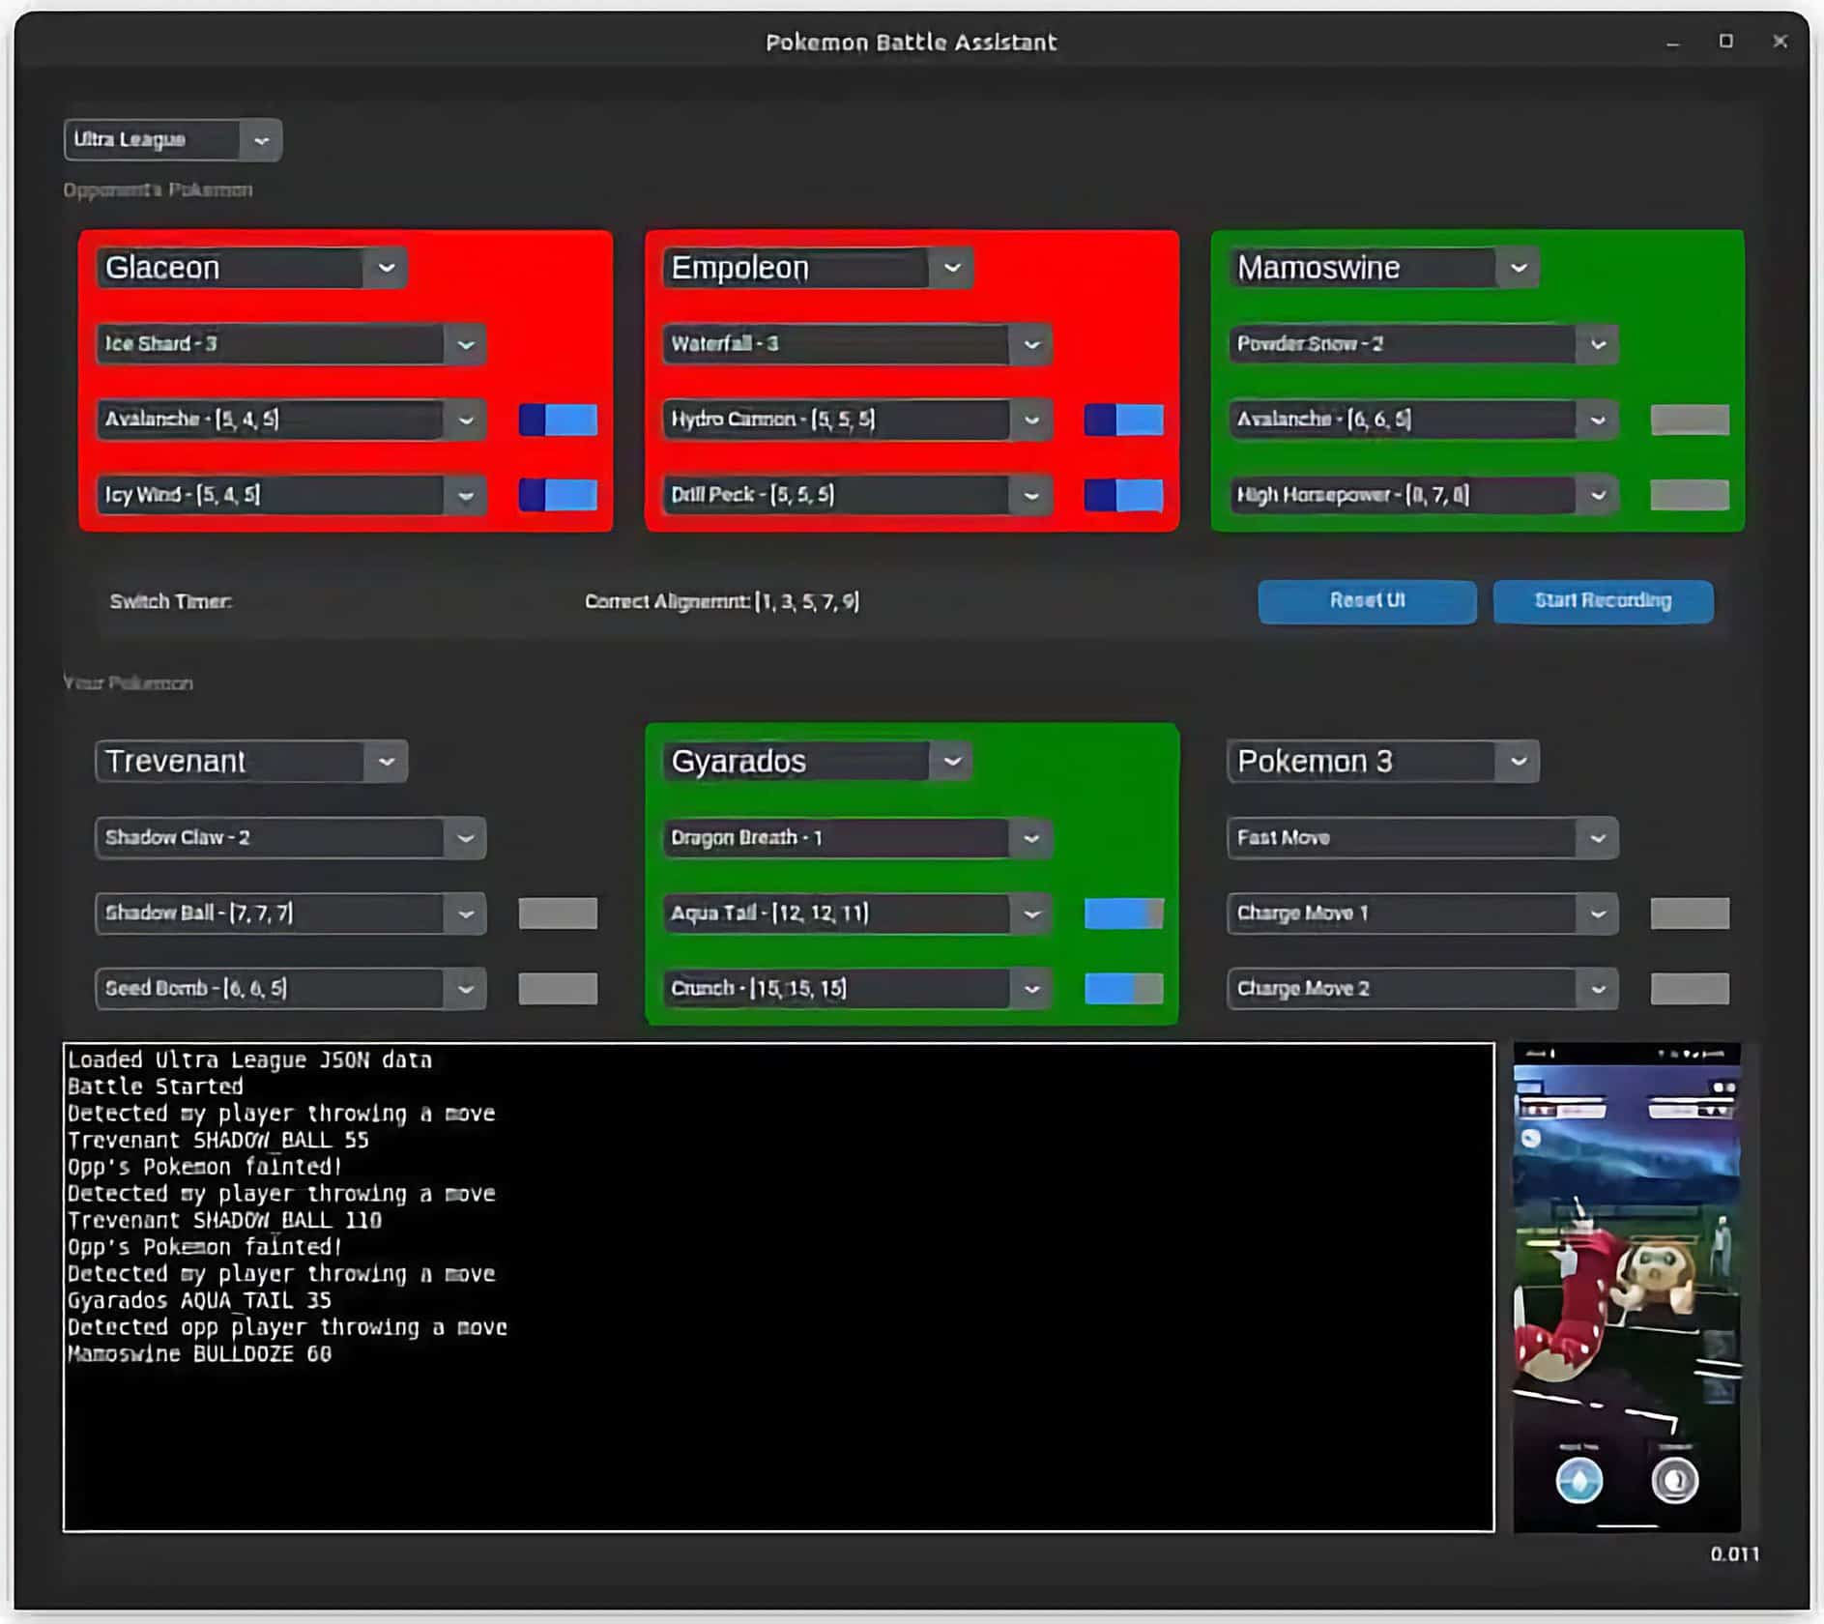Toggle the switch beside Icy Wind
The image size is (1824, 1624).
(558, 495)
